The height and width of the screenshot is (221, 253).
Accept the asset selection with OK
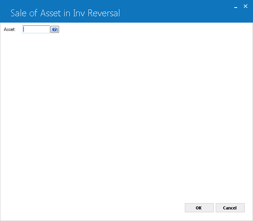pos(199,208)
